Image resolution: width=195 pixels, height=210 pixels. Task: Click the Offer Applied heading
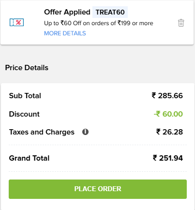pyautogui.click(x=67, y=12)
